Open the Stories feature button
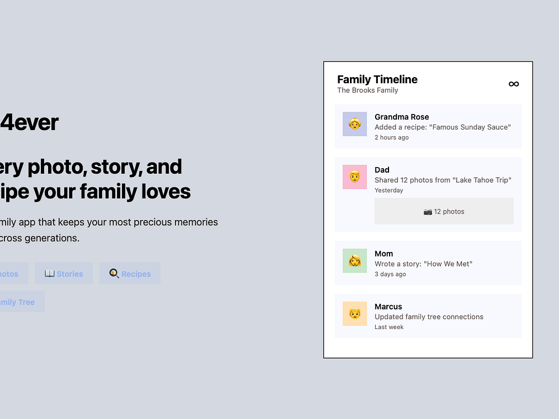This screenshot has width=559, height=419. pos(64,273)
